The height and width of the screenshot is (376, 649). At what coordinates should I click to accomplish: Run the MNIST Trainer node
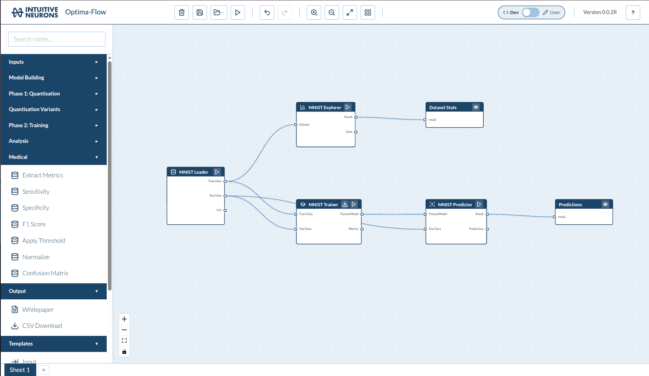[x=354, y=204]
